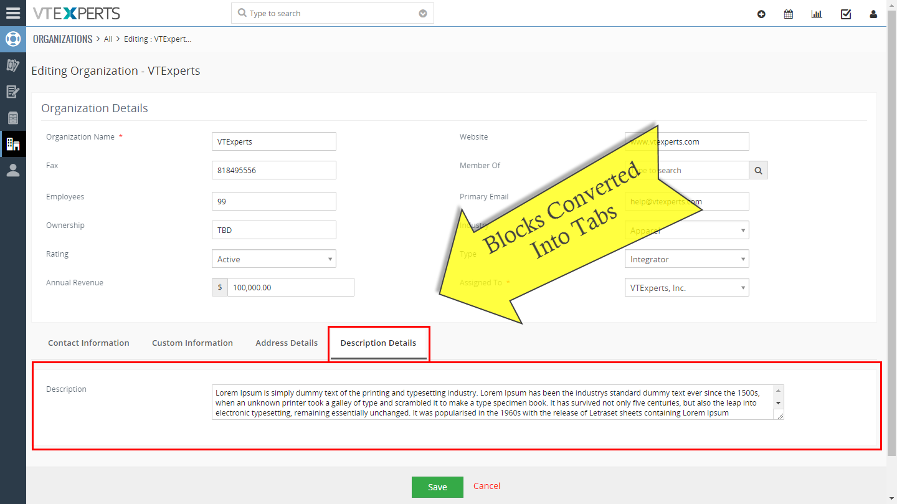
Task: Open the support lifebuoy sidebar icon
Action: [x=13, y=39]
